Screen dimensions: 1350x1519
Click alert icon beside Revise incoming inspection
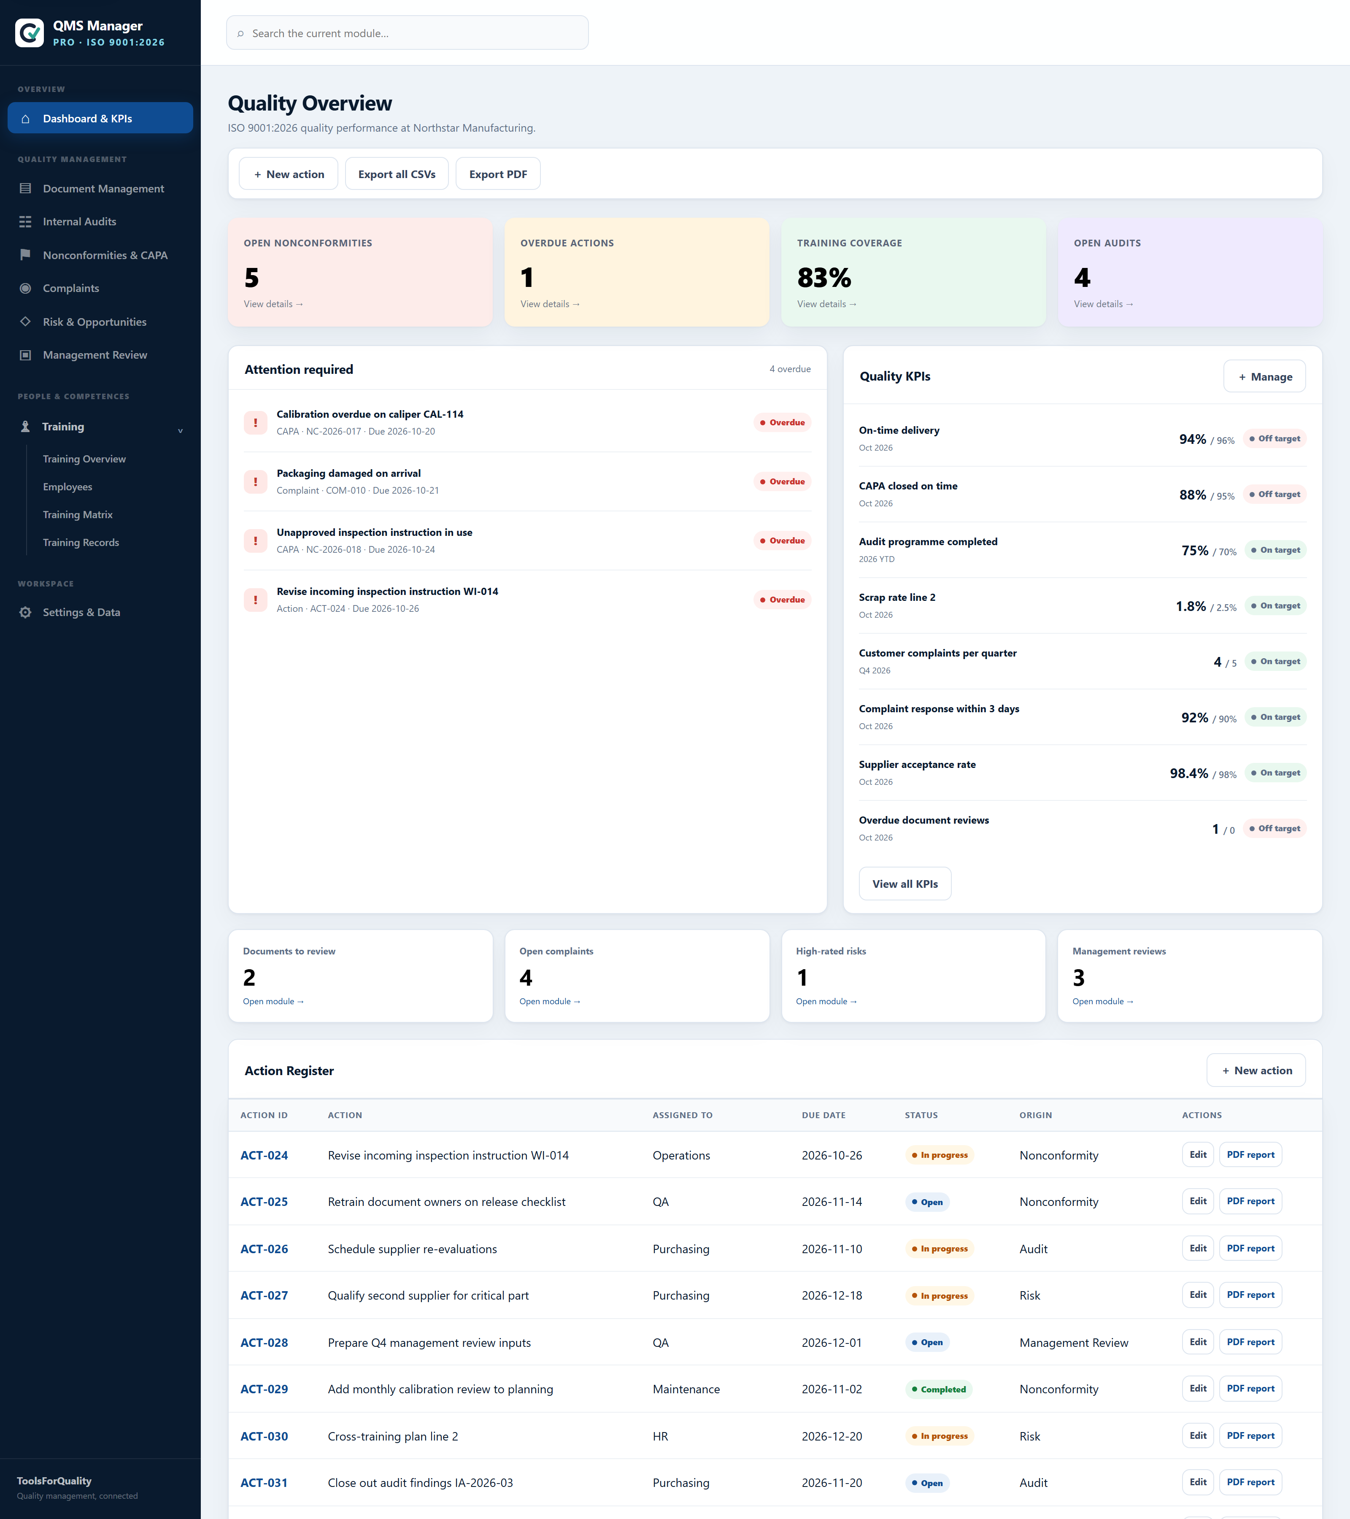(256, 600)
